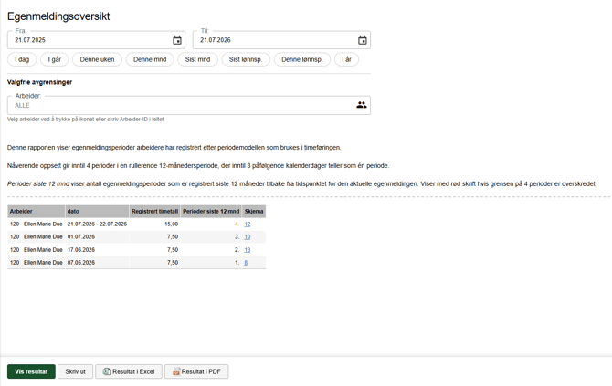Viewport: 612px width, 386px height.
Task: Click the Egenmeldingsoversikt page heading
Action: coord(58,16)
